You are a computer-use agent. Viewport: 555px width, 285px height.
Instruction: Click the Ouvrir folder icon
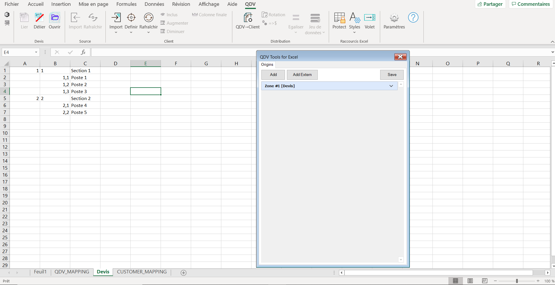[x=55, y=18]
